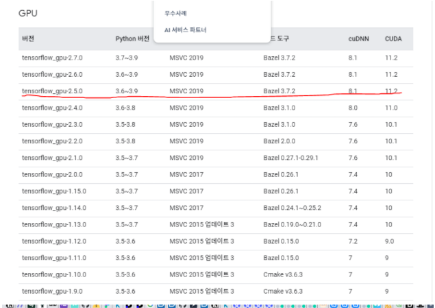This screenshot has height=308, width=435.
Task: Select the tensorflow_gpu-1.10.0 cell
Action: tap(54, 274)
